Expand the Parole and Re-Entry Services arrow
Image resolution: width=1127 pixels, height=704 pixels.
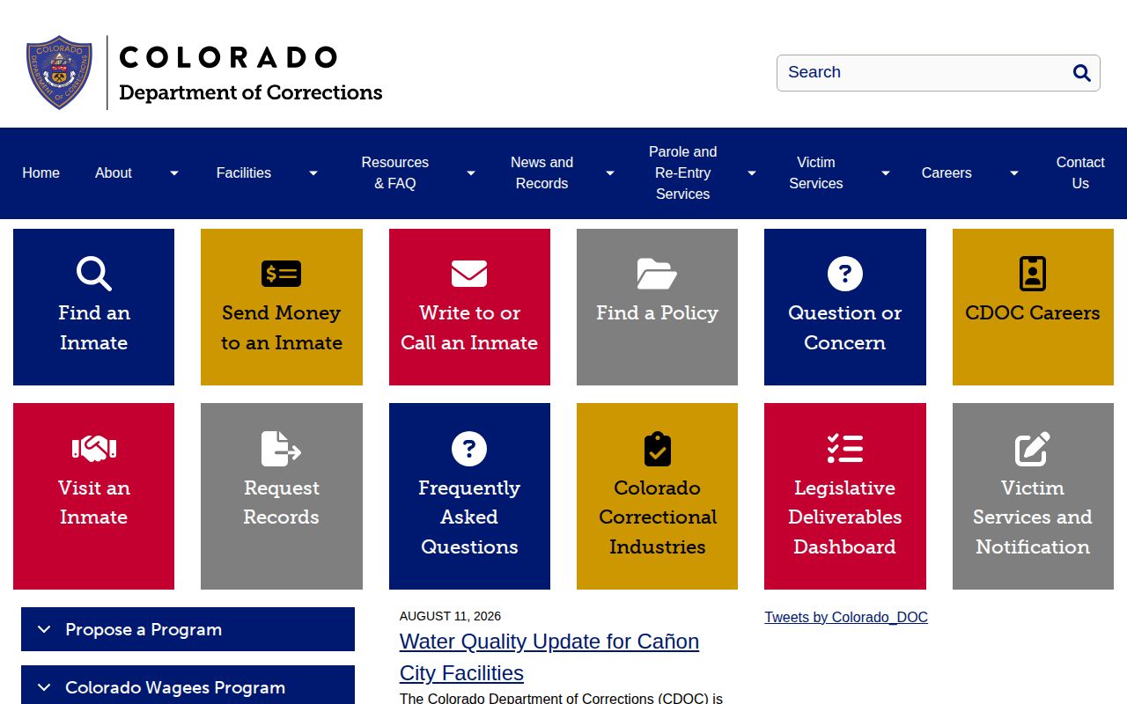[x=752, y=173]
